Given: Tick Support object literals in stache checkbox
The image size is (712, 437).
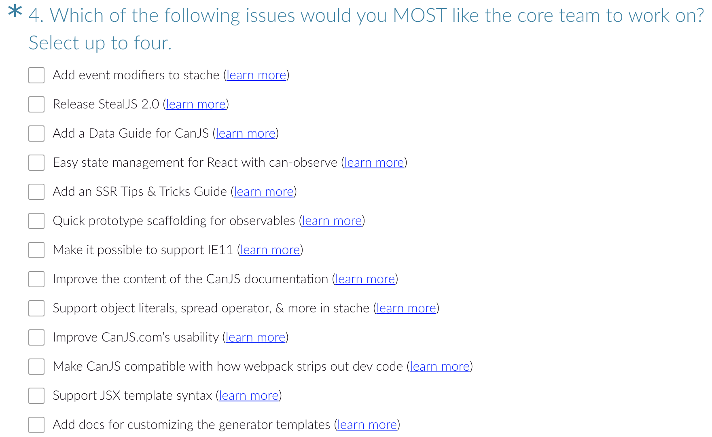Looking at the screenshot, I should [x=36, y=308].
